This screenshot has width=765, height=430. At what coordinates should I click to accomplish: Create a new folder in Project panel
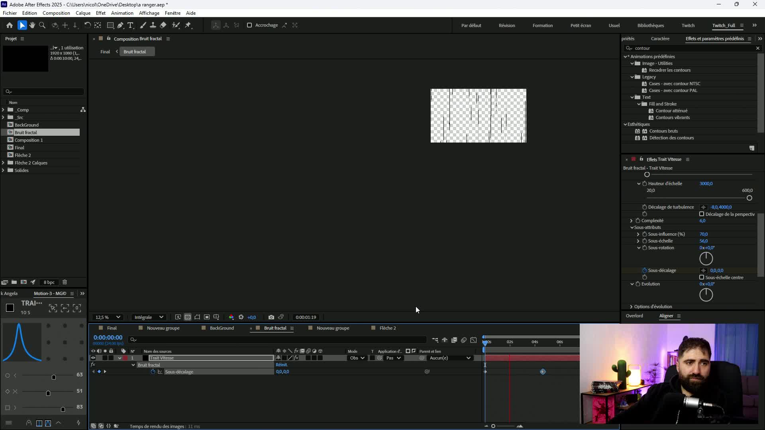14,282
